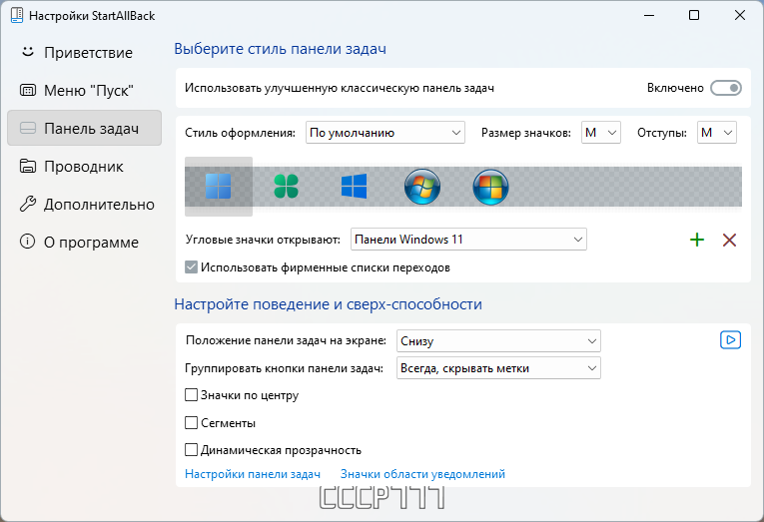Pick the flat blue Windows 10 logo icon
Image resolution: width=764 pixels, height=522 pixels.
point(355,187)
